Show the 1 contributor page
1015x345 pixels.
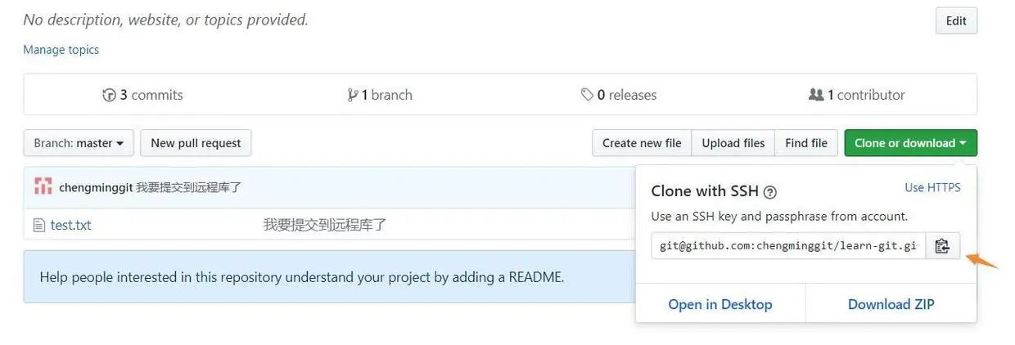coord(856,95)
